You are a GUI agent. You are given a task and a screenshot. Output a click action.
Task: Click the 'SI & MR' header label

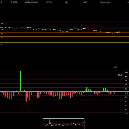click(x=14, y=2)
